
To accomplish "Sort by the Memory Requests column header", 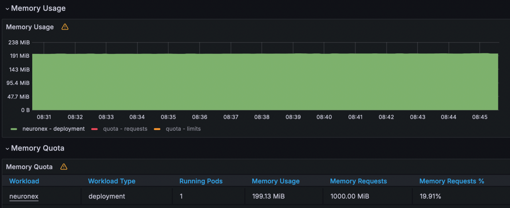I will click(x=358, y=181).
